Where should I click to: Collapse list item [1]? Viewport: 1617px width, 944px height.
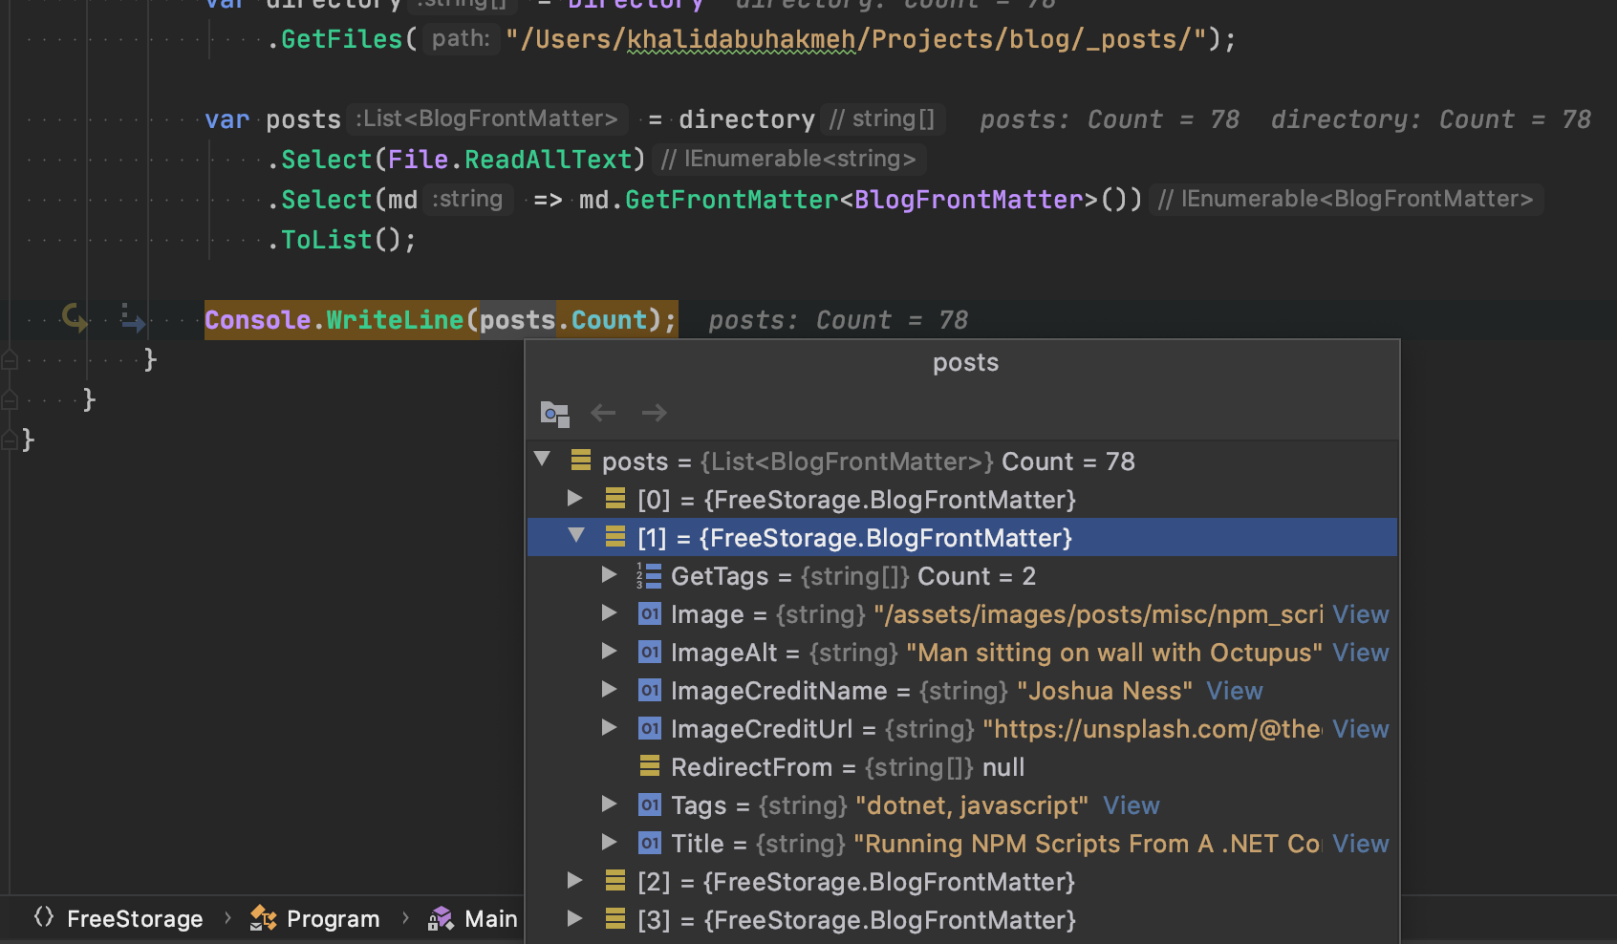pyautogui.click(x=576, y=536)
